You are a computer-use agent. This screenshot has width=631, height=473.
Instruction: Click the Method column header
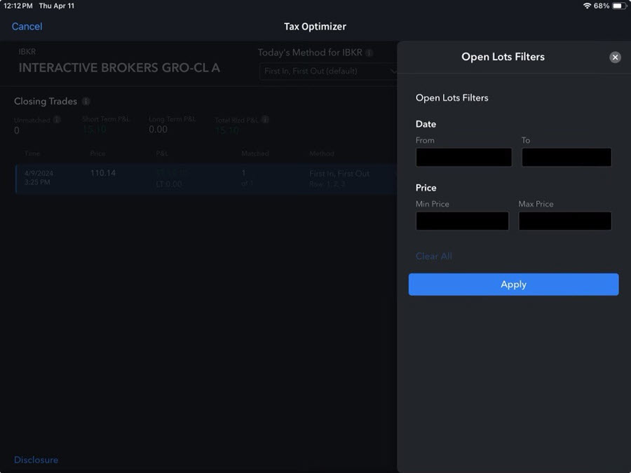click(321, 153)
